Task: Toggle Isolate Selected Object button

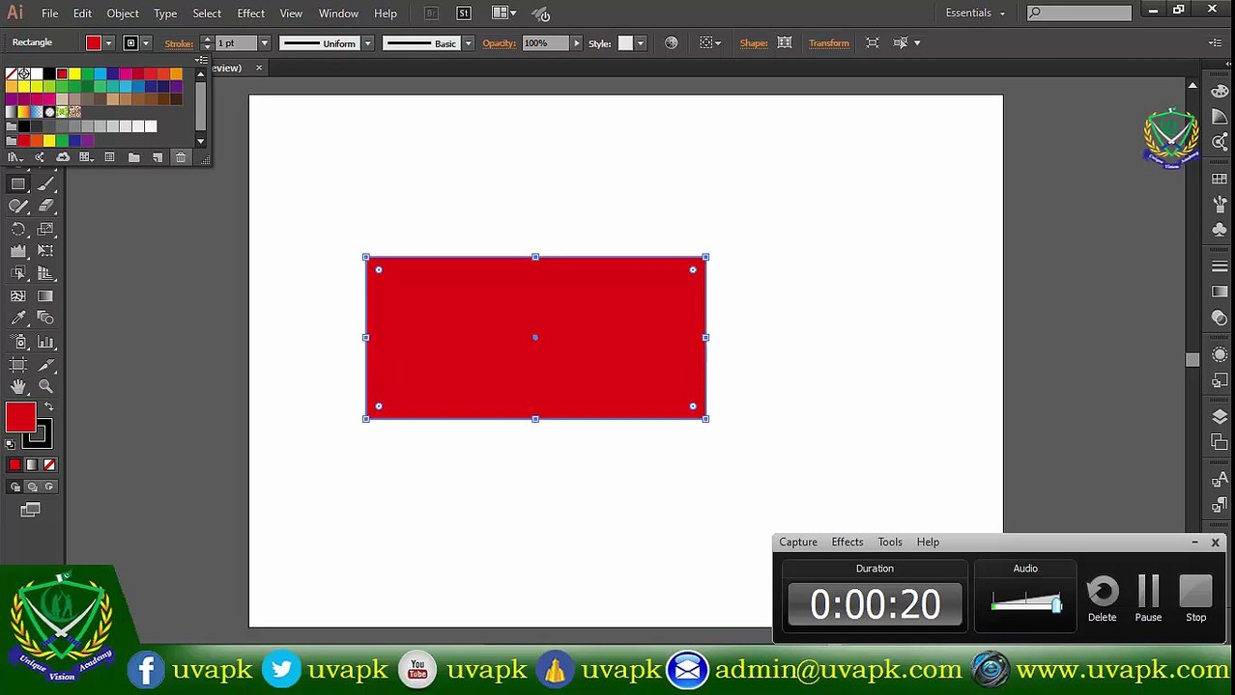Action: point(873,42)
